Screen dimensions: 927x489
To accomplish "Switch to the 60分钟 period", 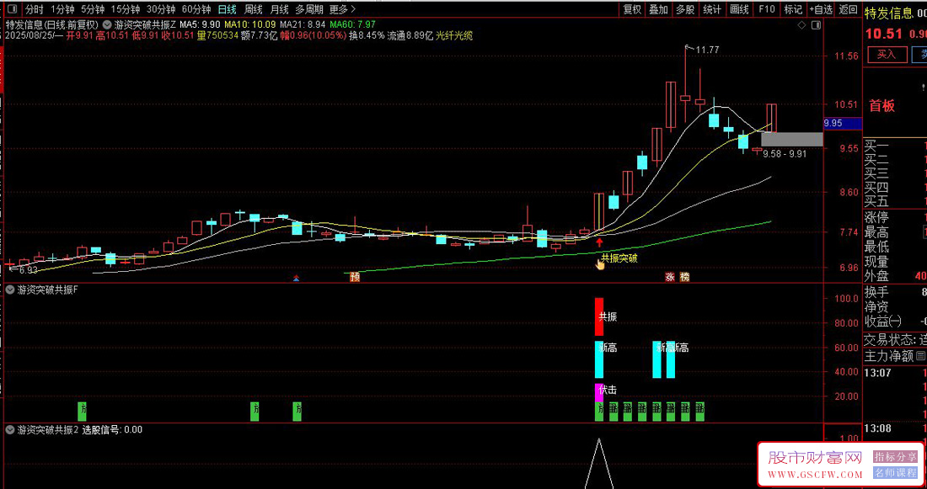I will 196,9.
